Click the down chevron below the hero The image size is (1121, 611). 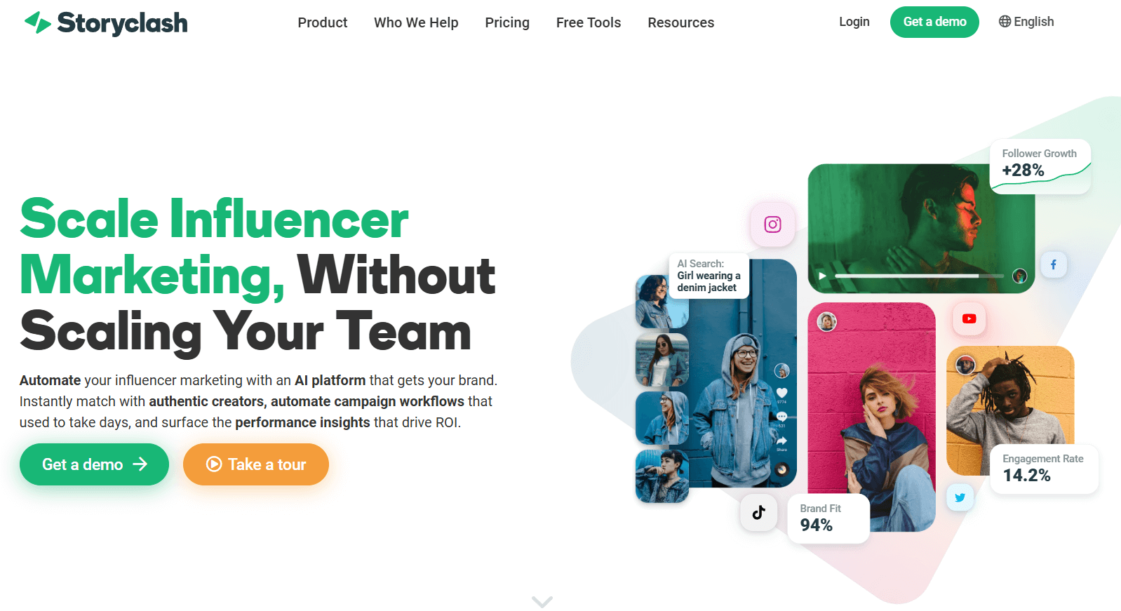coord(542,602)
